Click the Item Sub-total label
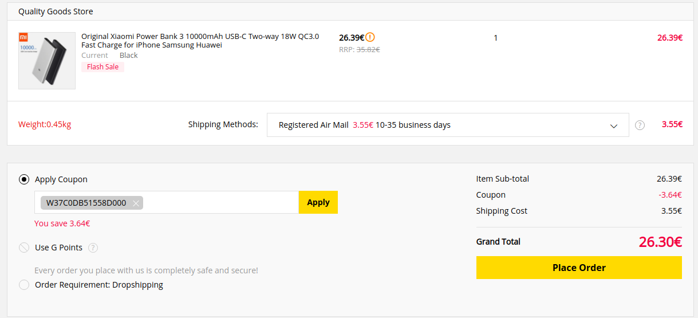This screenshot has height=318, width=698. click(503, 179)
